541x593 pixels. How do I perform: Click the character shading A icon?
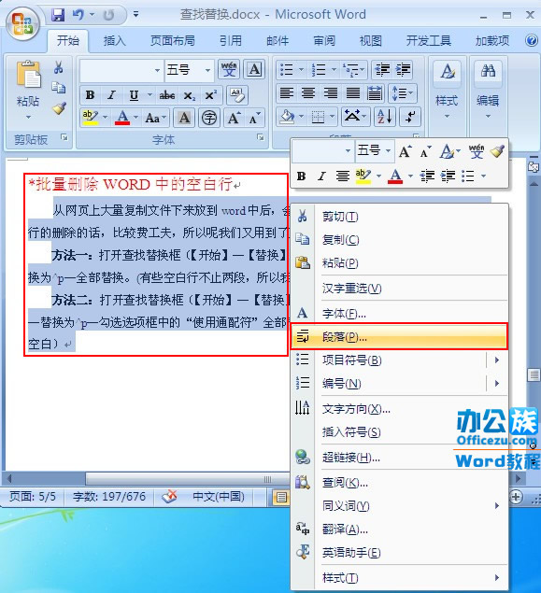tap(184, 118)
